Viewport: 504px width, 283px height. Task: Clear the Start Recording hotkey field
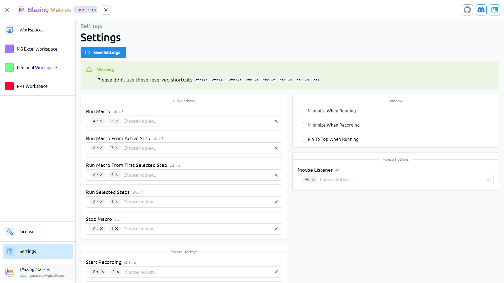276,272
